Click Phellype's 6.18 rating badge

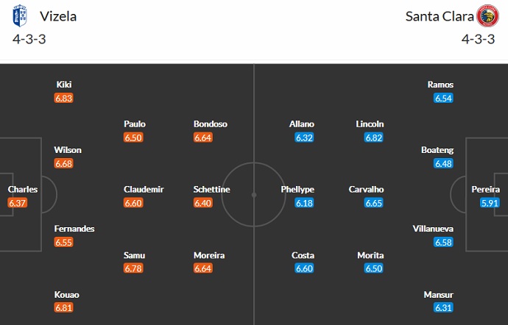point(305,203)
